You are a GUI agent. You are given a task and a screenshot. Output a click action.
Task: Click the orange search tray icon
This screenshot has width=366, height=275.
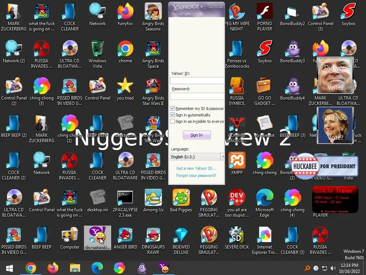coord(307,268)
